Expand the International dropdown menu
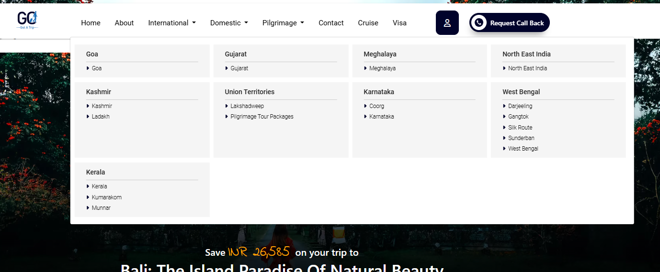Screen dimensions: 660x272 (x=172, y=23)
